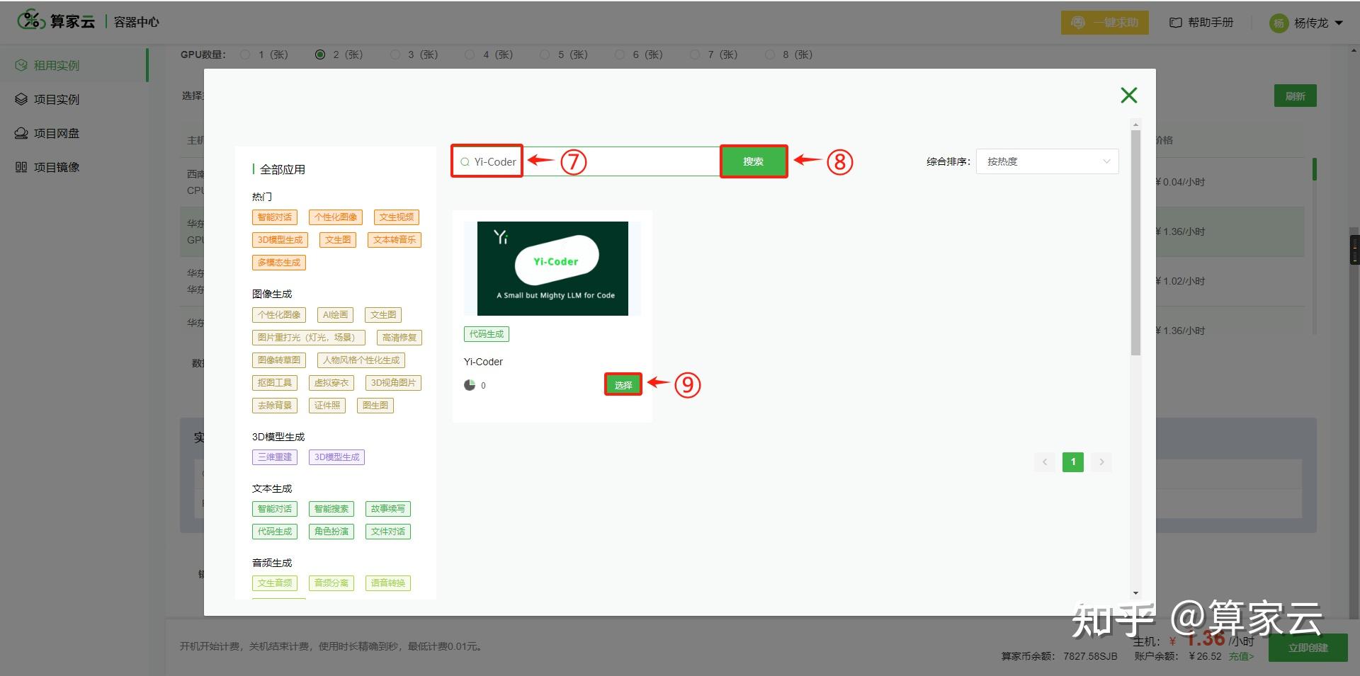This screenshot has height=676, width=1360.
Task: Select 6 (张) GPU count radio
Action: (620, 55)
